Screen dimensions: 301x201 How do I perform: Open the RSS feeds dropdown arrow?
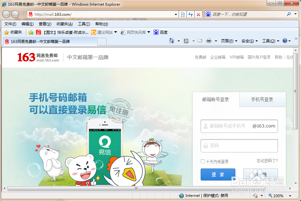[193, 41]
